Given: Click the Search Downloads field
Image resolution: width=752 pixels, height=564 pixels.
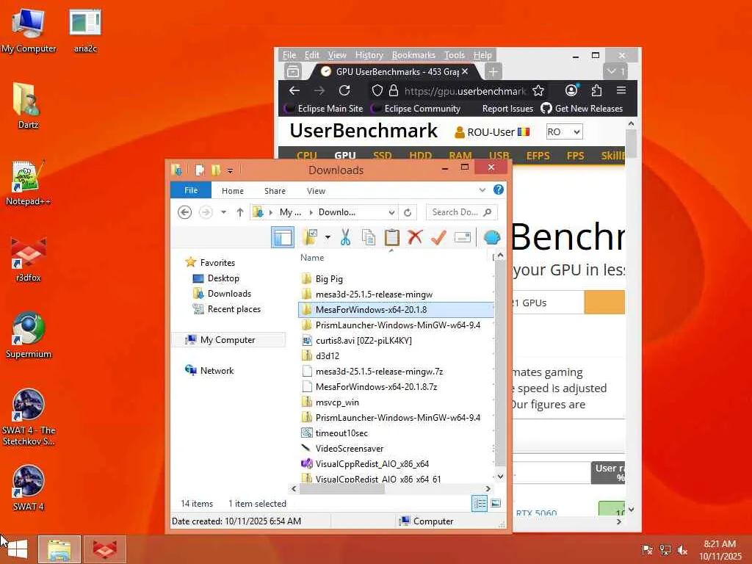Looking at the screenshot, I should point(461,212).
